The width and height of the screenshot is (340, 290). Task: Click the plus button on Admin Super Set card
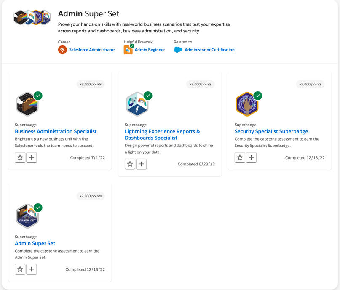click(x=31, y=269)
